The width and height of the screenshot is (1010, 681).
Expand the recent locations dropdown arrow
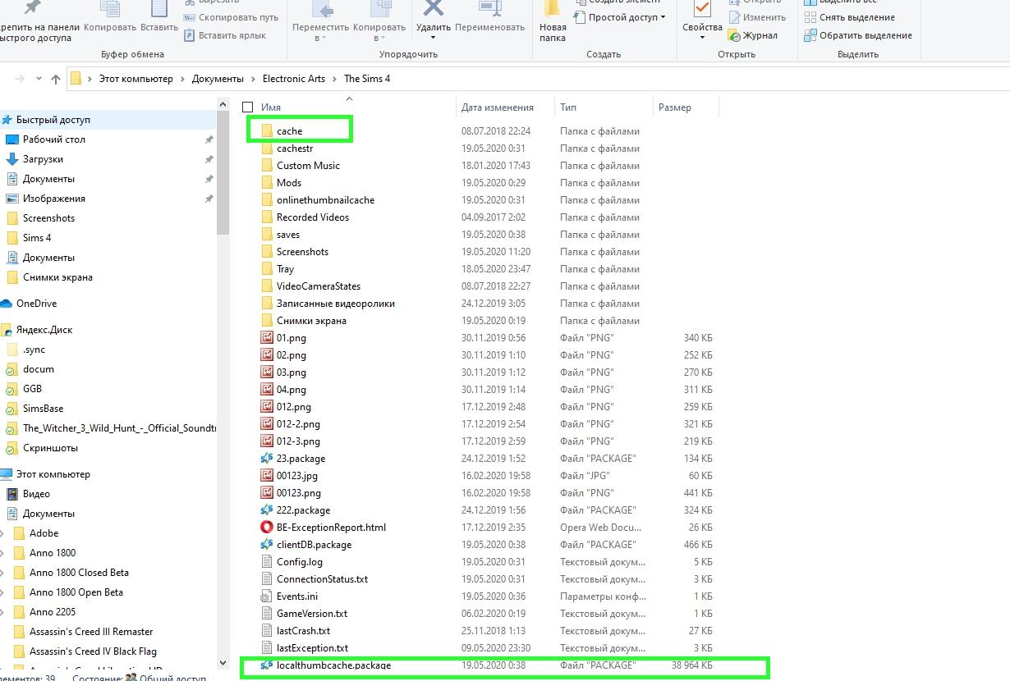pos(39,79)
